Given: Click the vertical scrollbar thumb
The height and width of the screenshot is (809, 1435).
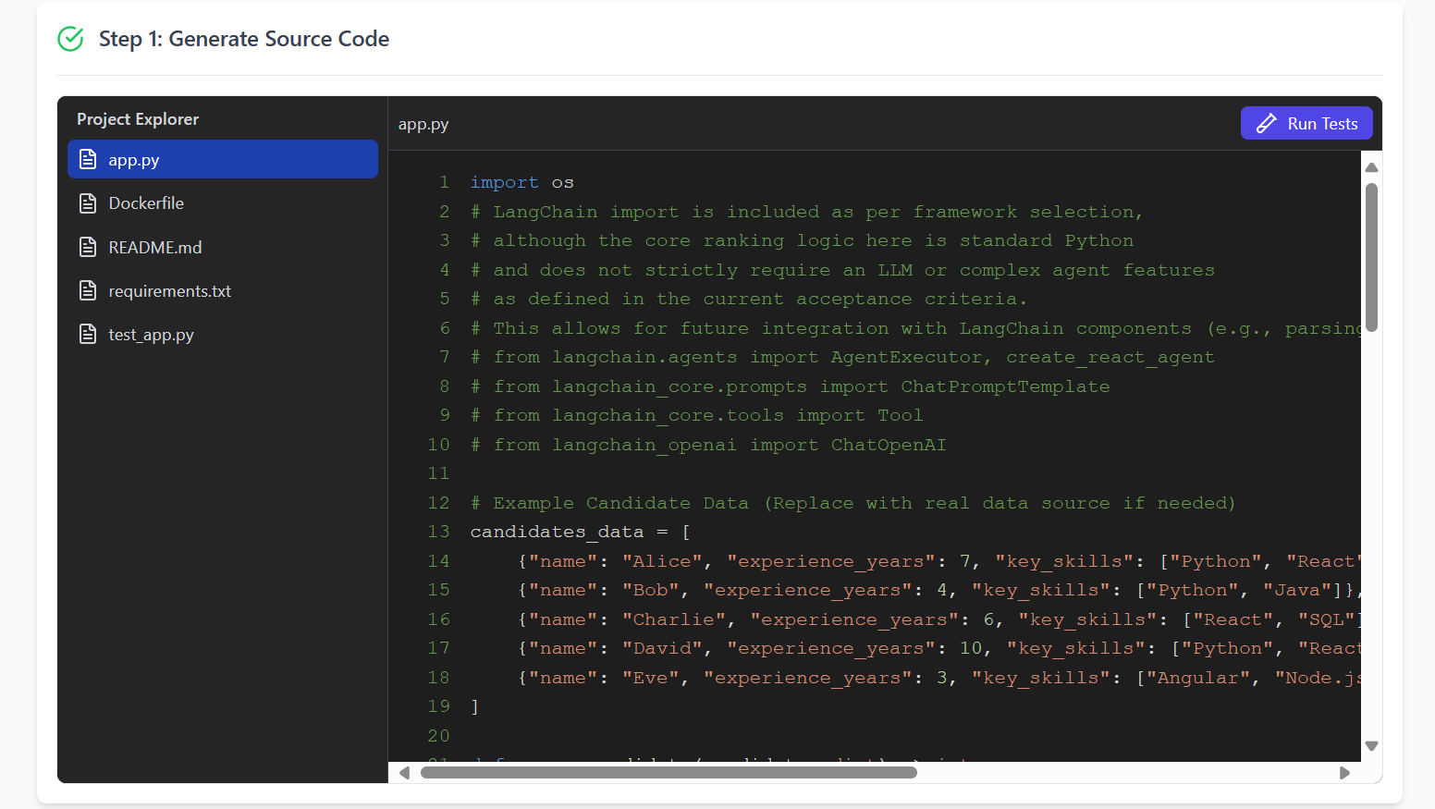Looking at the screenshot, I should point(1371,257).
